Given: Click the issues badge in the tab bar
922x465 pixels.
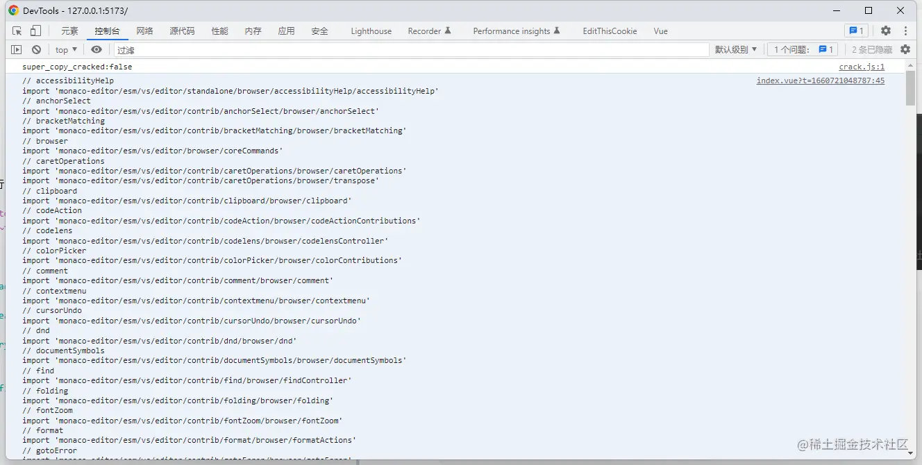Looking at the screenshot, I should click(855, 31).
